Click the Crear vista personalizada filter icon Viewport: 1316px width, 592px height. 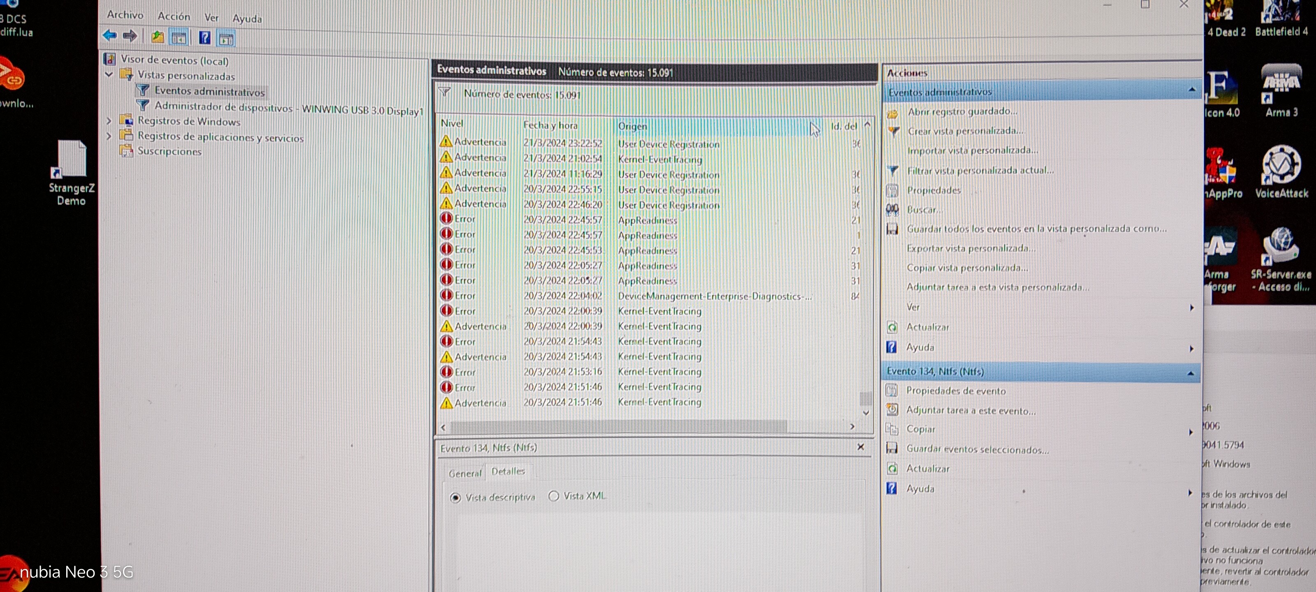pyautogui.click(x=893, y=132)
